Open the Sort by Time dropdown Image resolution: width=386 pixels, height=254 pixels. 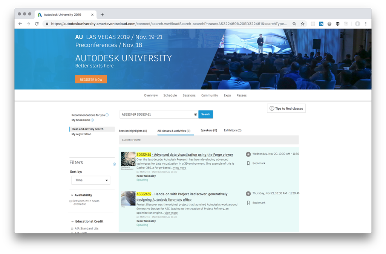point(91,180)
